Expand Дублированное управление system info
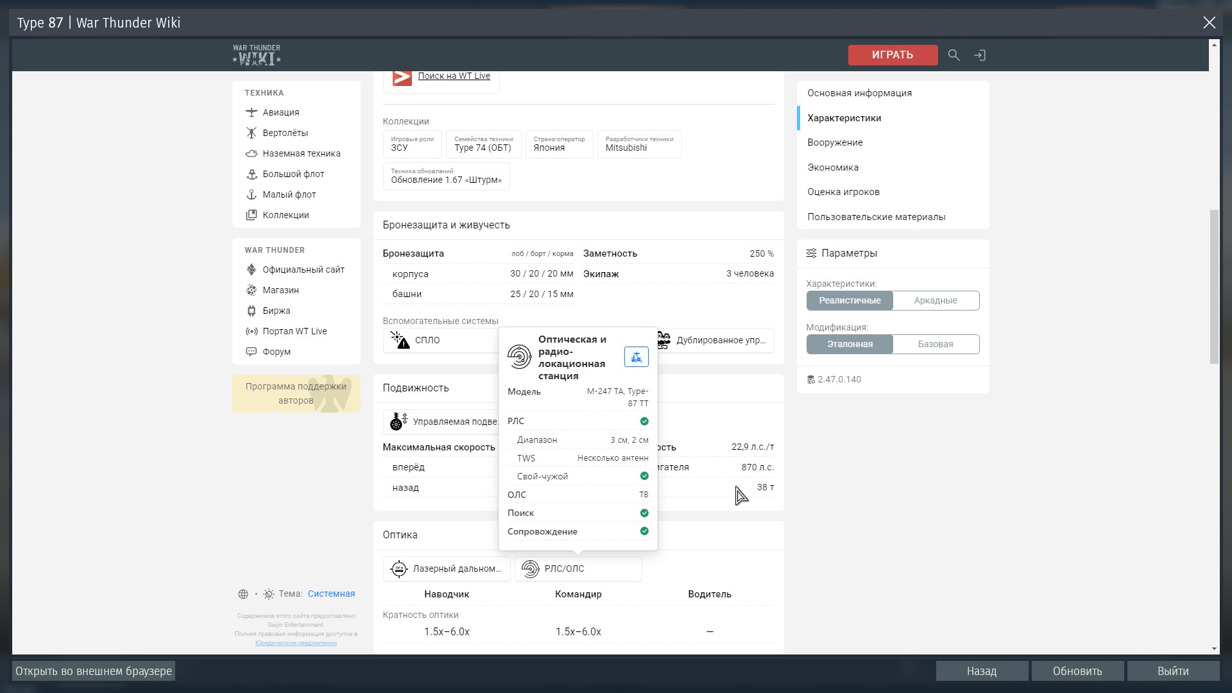Image resolution: width=1232 pixels, height=693 pixels. pos(715,340)
